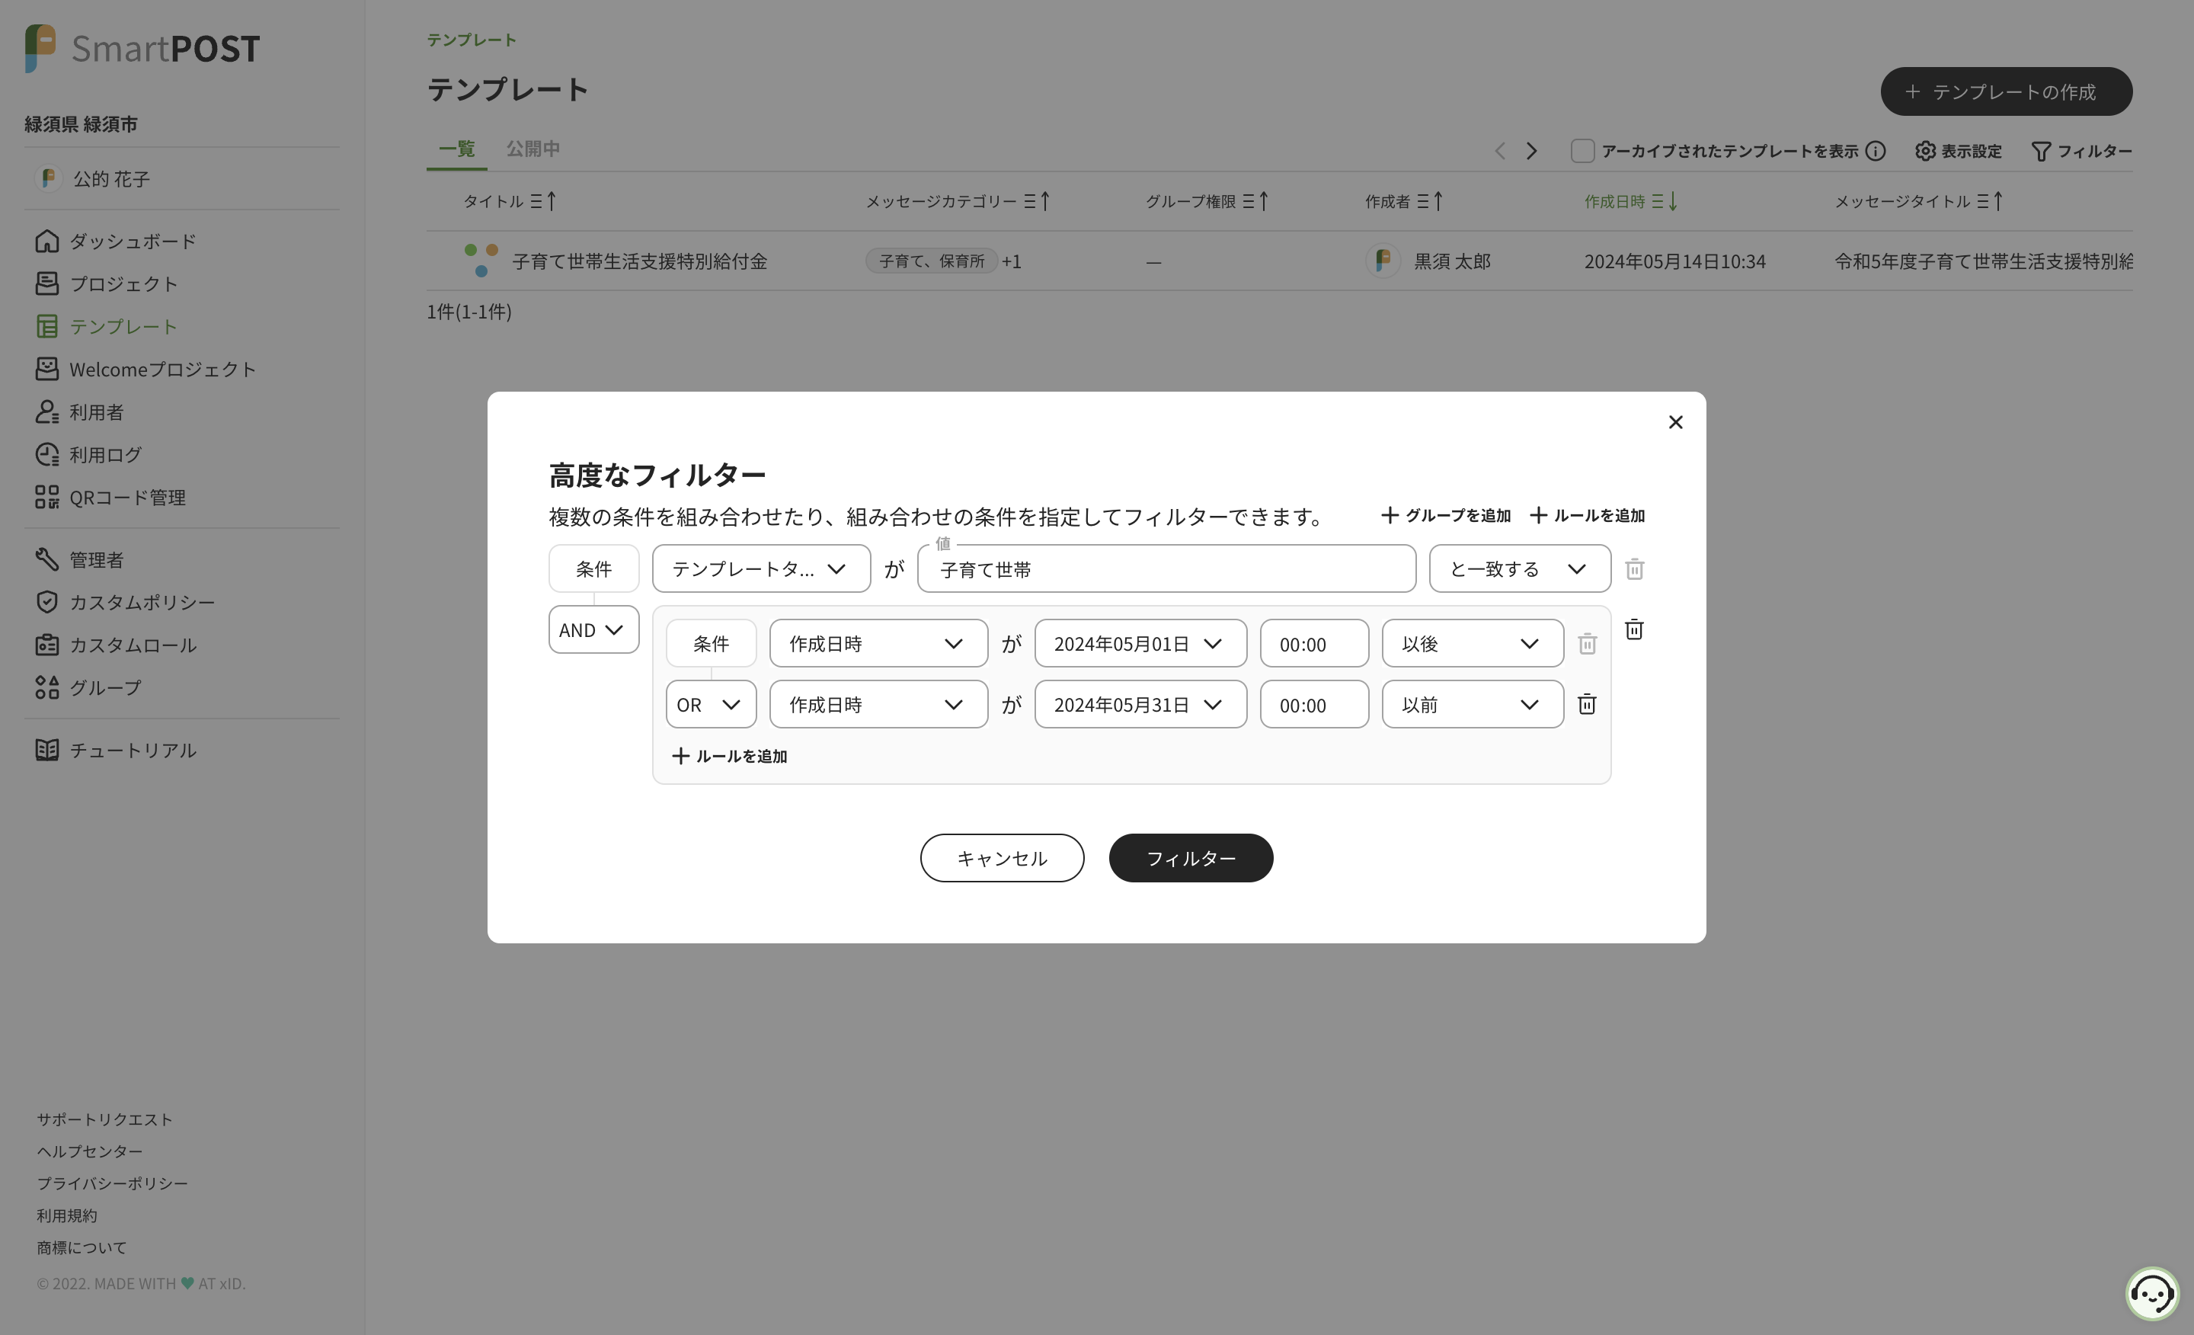Open 表示設定 display settings
Image resolution: width=2194 pixels, height=1335 pixels.
[x=1958, y=151]
